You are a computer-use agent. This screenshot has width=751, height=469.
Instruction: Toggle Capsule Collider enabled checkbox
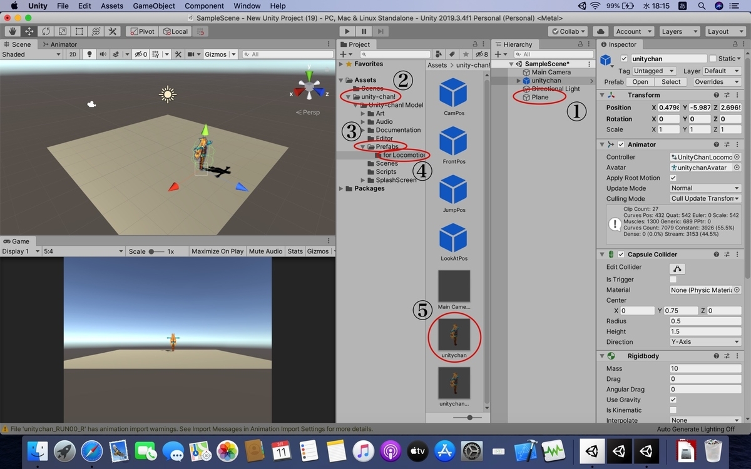[x=621, y=255]
